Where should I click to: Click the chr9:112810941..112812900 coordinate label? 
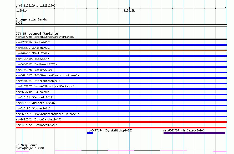click(35, 6)
